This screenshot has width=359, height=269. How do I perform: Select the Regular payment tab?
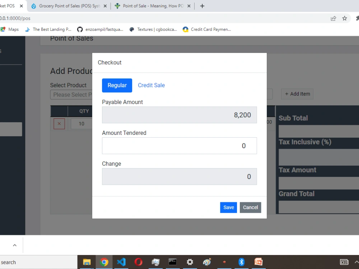(x=117, y=85)
